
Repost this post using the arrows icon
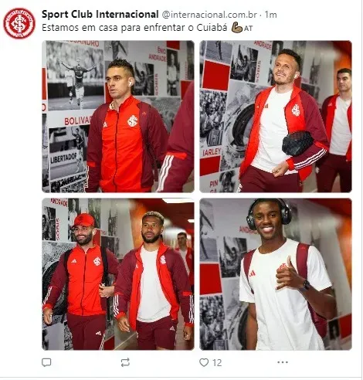click(125, 362)
